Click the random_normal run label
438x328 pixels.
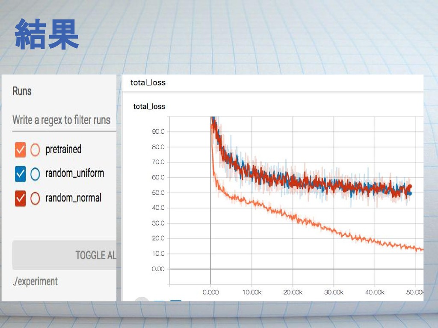coord(74,198)
